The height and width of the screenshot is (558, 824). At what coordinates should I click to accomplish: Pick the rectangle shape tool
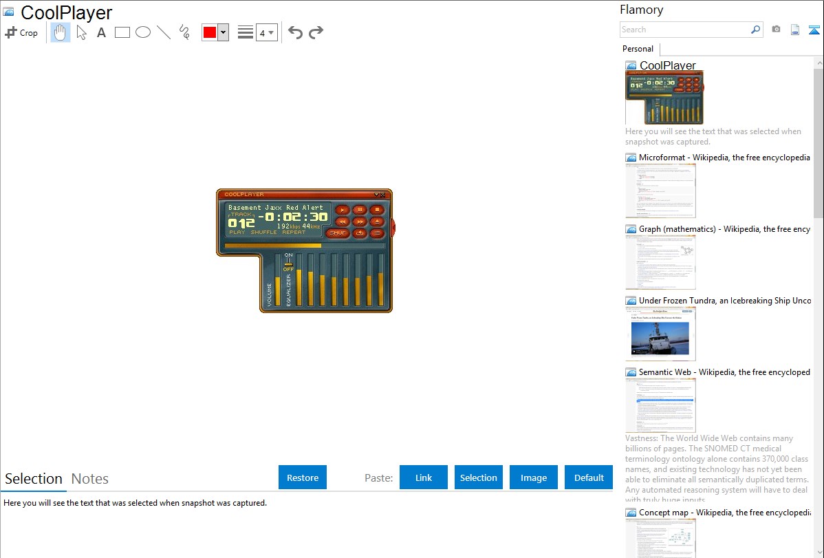click(x=122, y=32)
